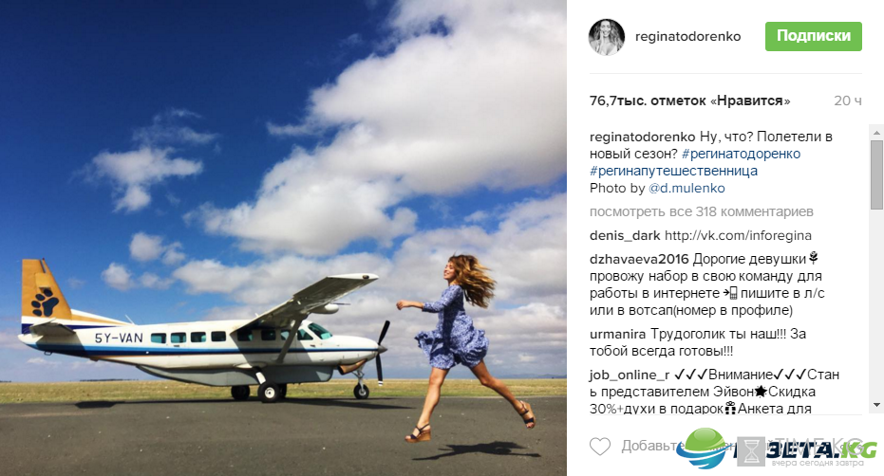The image size is (884, 476).
Task: Click the 76,7тыс. likes count
Action: pos(689,101)
